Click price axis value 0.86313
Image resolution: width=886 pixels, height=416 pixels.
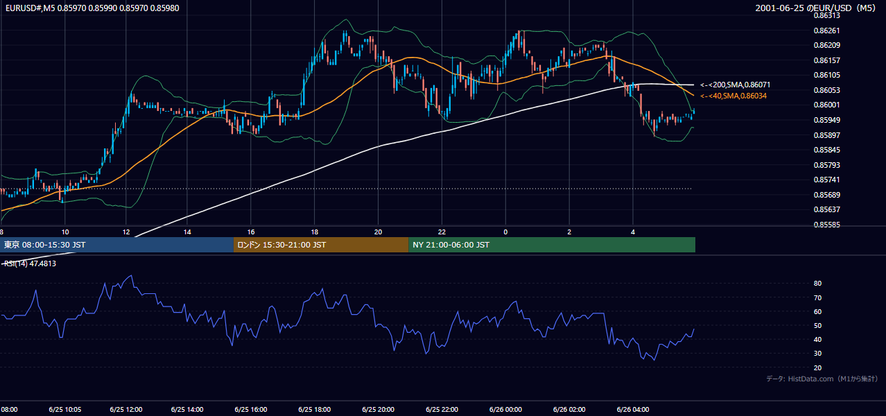(x=826, y=15)
